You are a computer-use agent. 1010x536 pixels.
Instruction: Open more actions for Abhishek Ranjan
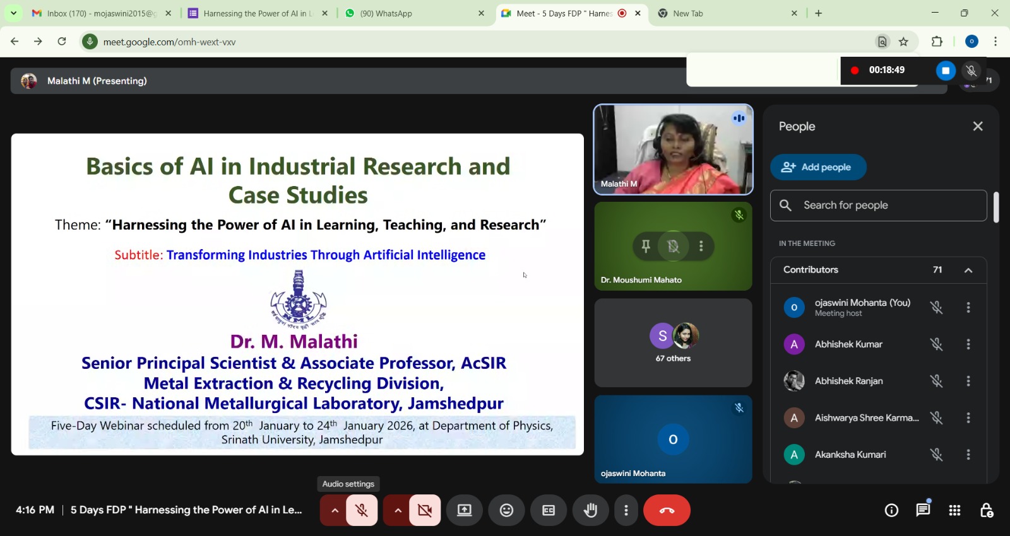tap(968, 381)
